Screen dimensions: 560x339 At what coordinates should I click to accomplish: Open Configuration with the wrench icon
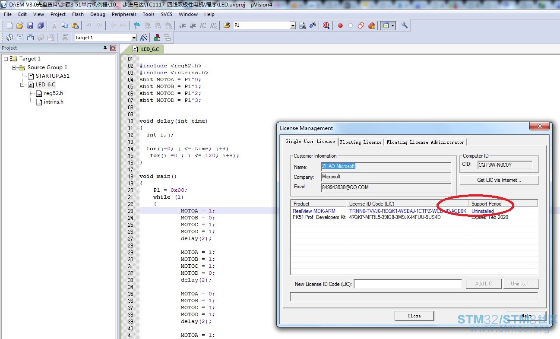coord(405,25)
